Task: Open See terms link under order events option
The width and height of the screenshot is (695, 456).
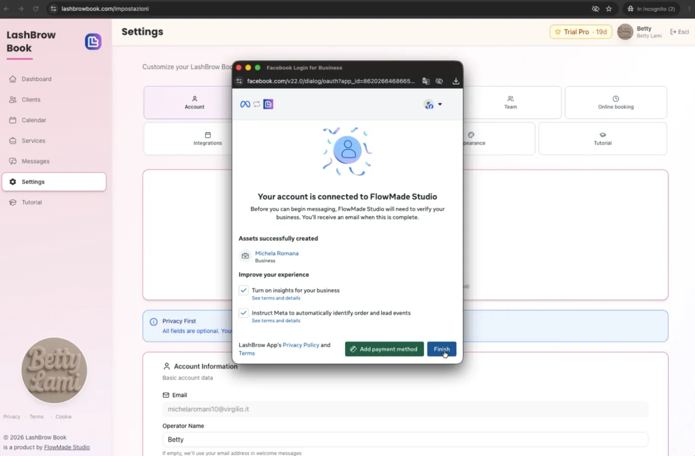Action: tap(276, 321)
